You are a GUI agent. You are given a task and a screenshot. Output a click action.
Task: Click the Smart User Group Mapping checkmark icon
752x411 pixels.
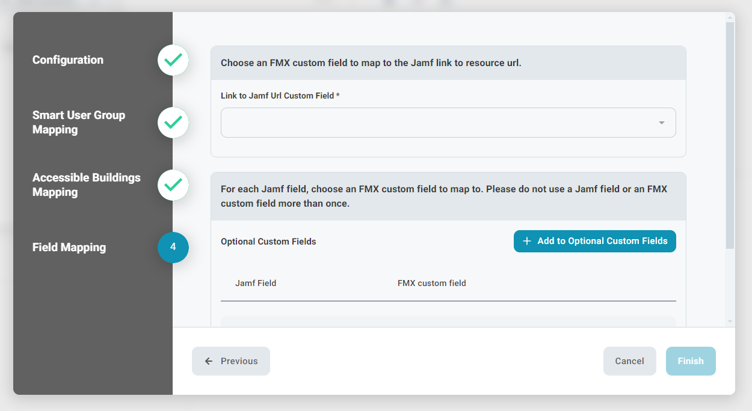[173, 123]
